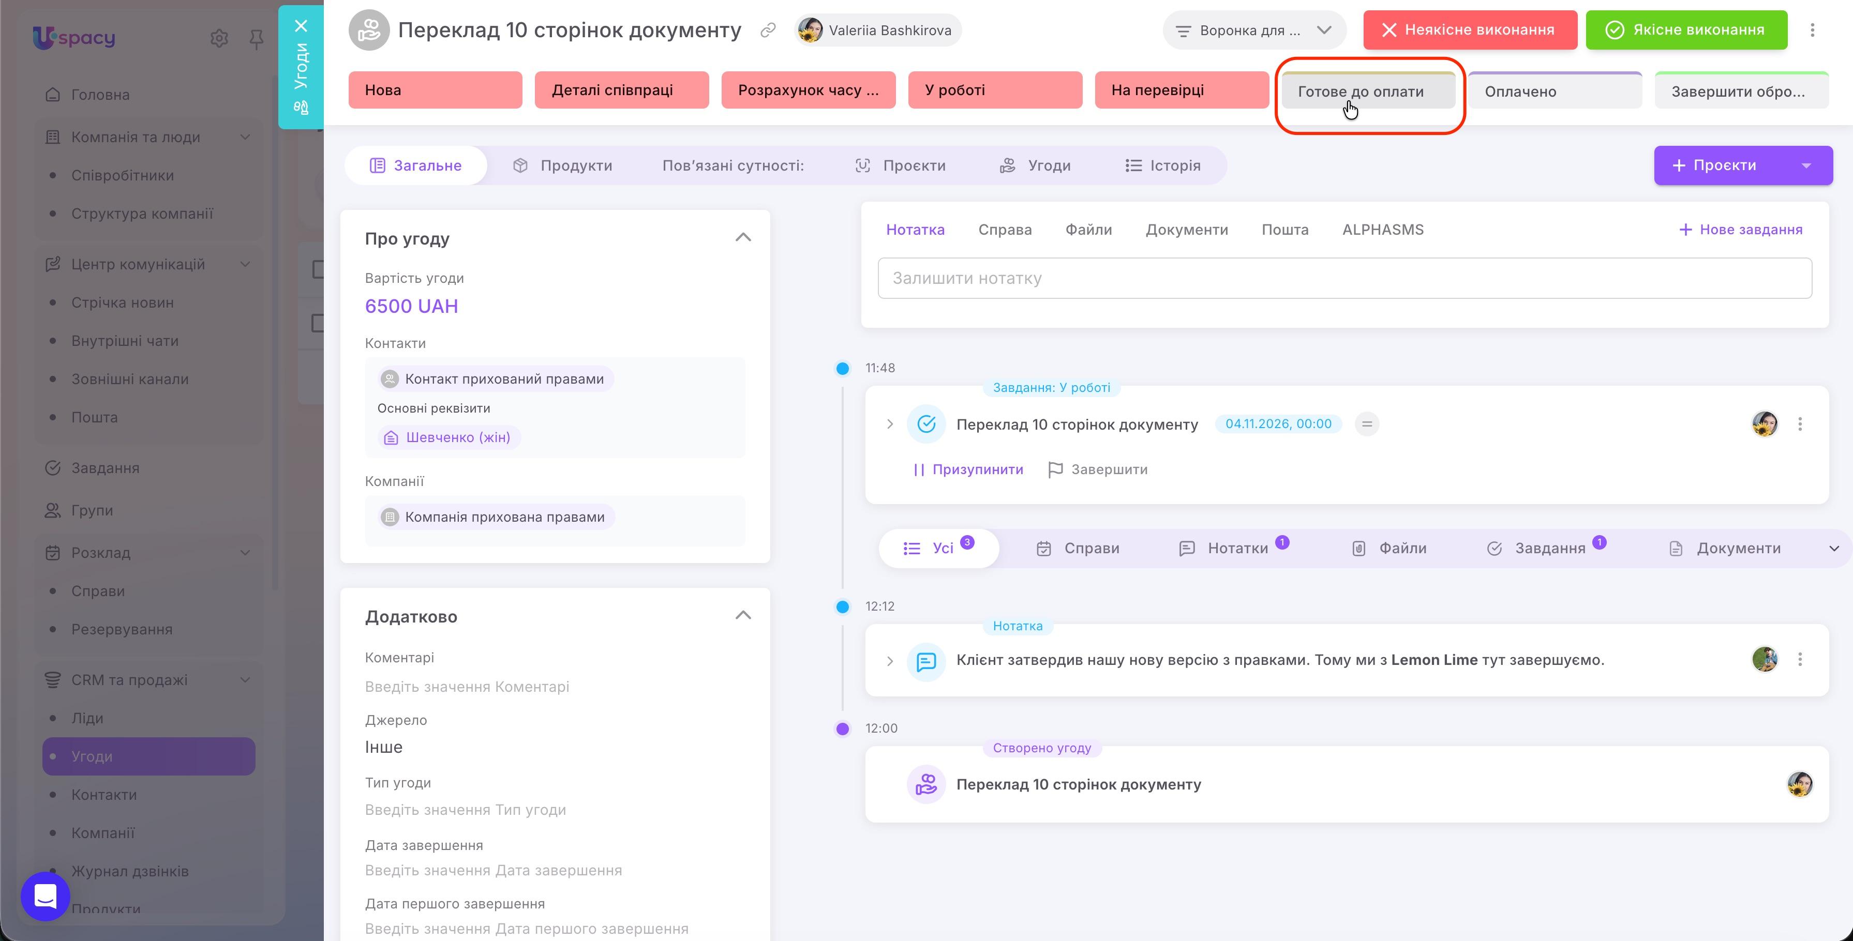Pause task with Призупинити
Screen dimensions: 1853x941
[967, 470]
